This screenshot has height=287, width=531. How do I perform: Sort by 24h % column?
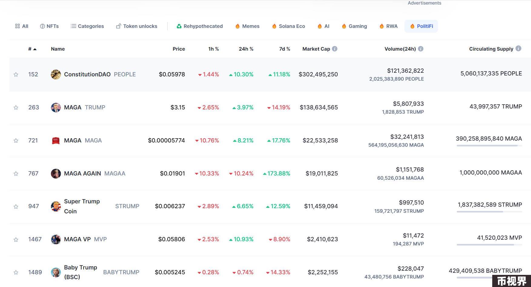point(246,49)
